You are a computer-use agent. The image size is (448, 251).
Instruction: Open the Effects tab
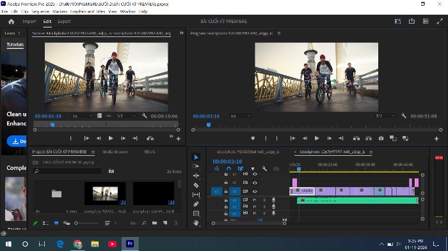pos(150,152)
